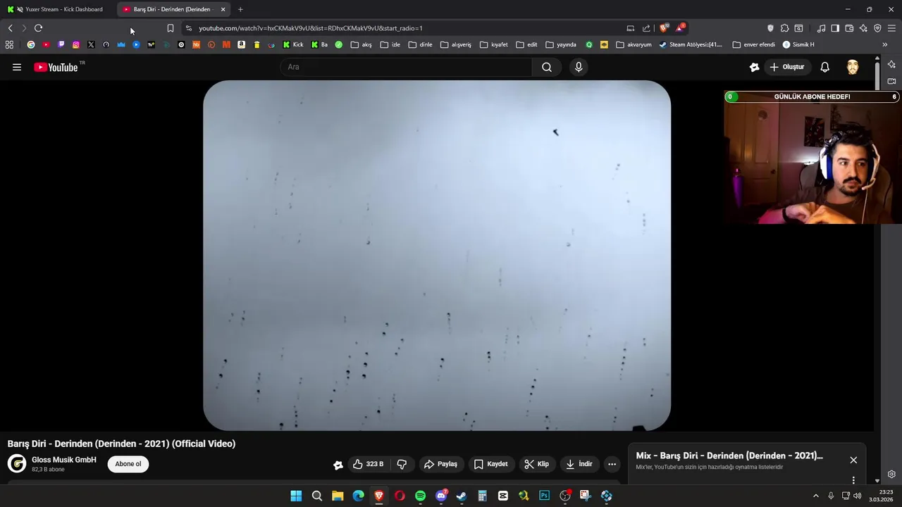902x507 pixels.
Task: Open the akvaryum bookmarks folder
Action: 634,44
